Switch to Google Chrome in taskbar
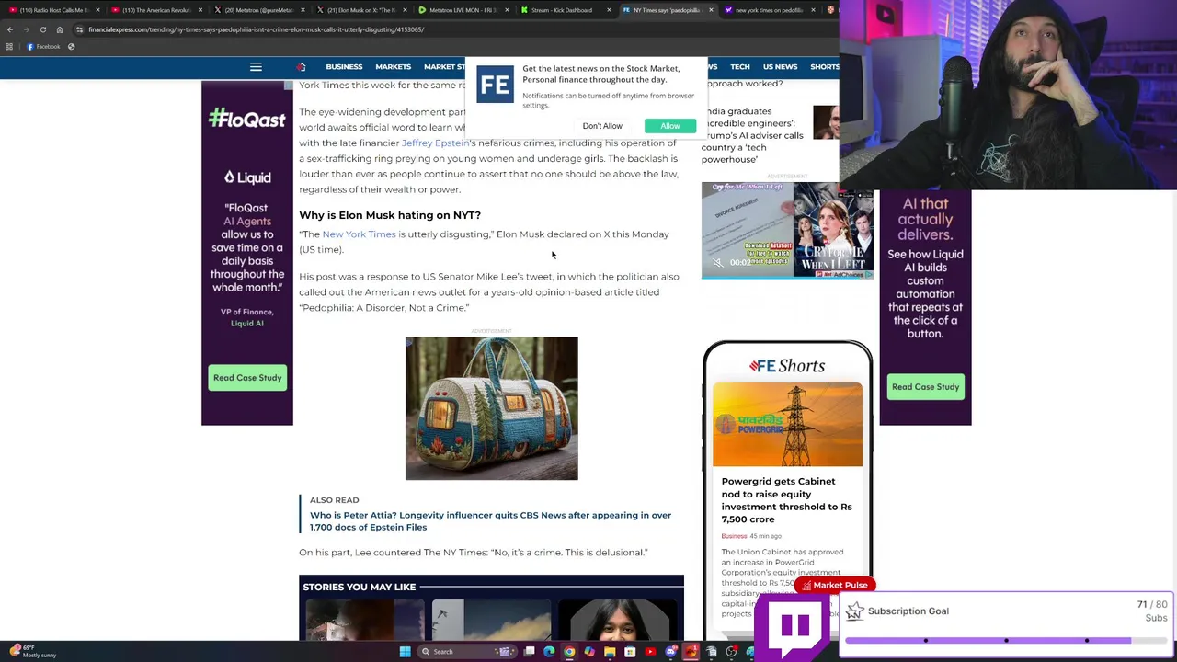Image resolution: width=1177 pixels, height=662 pixels. (x=569, y=652)
